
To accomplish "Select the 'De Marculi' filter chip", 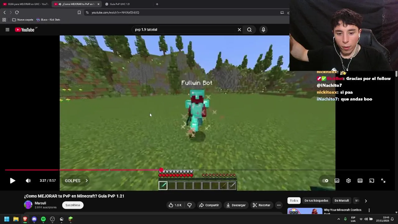I will click(342, 201).
